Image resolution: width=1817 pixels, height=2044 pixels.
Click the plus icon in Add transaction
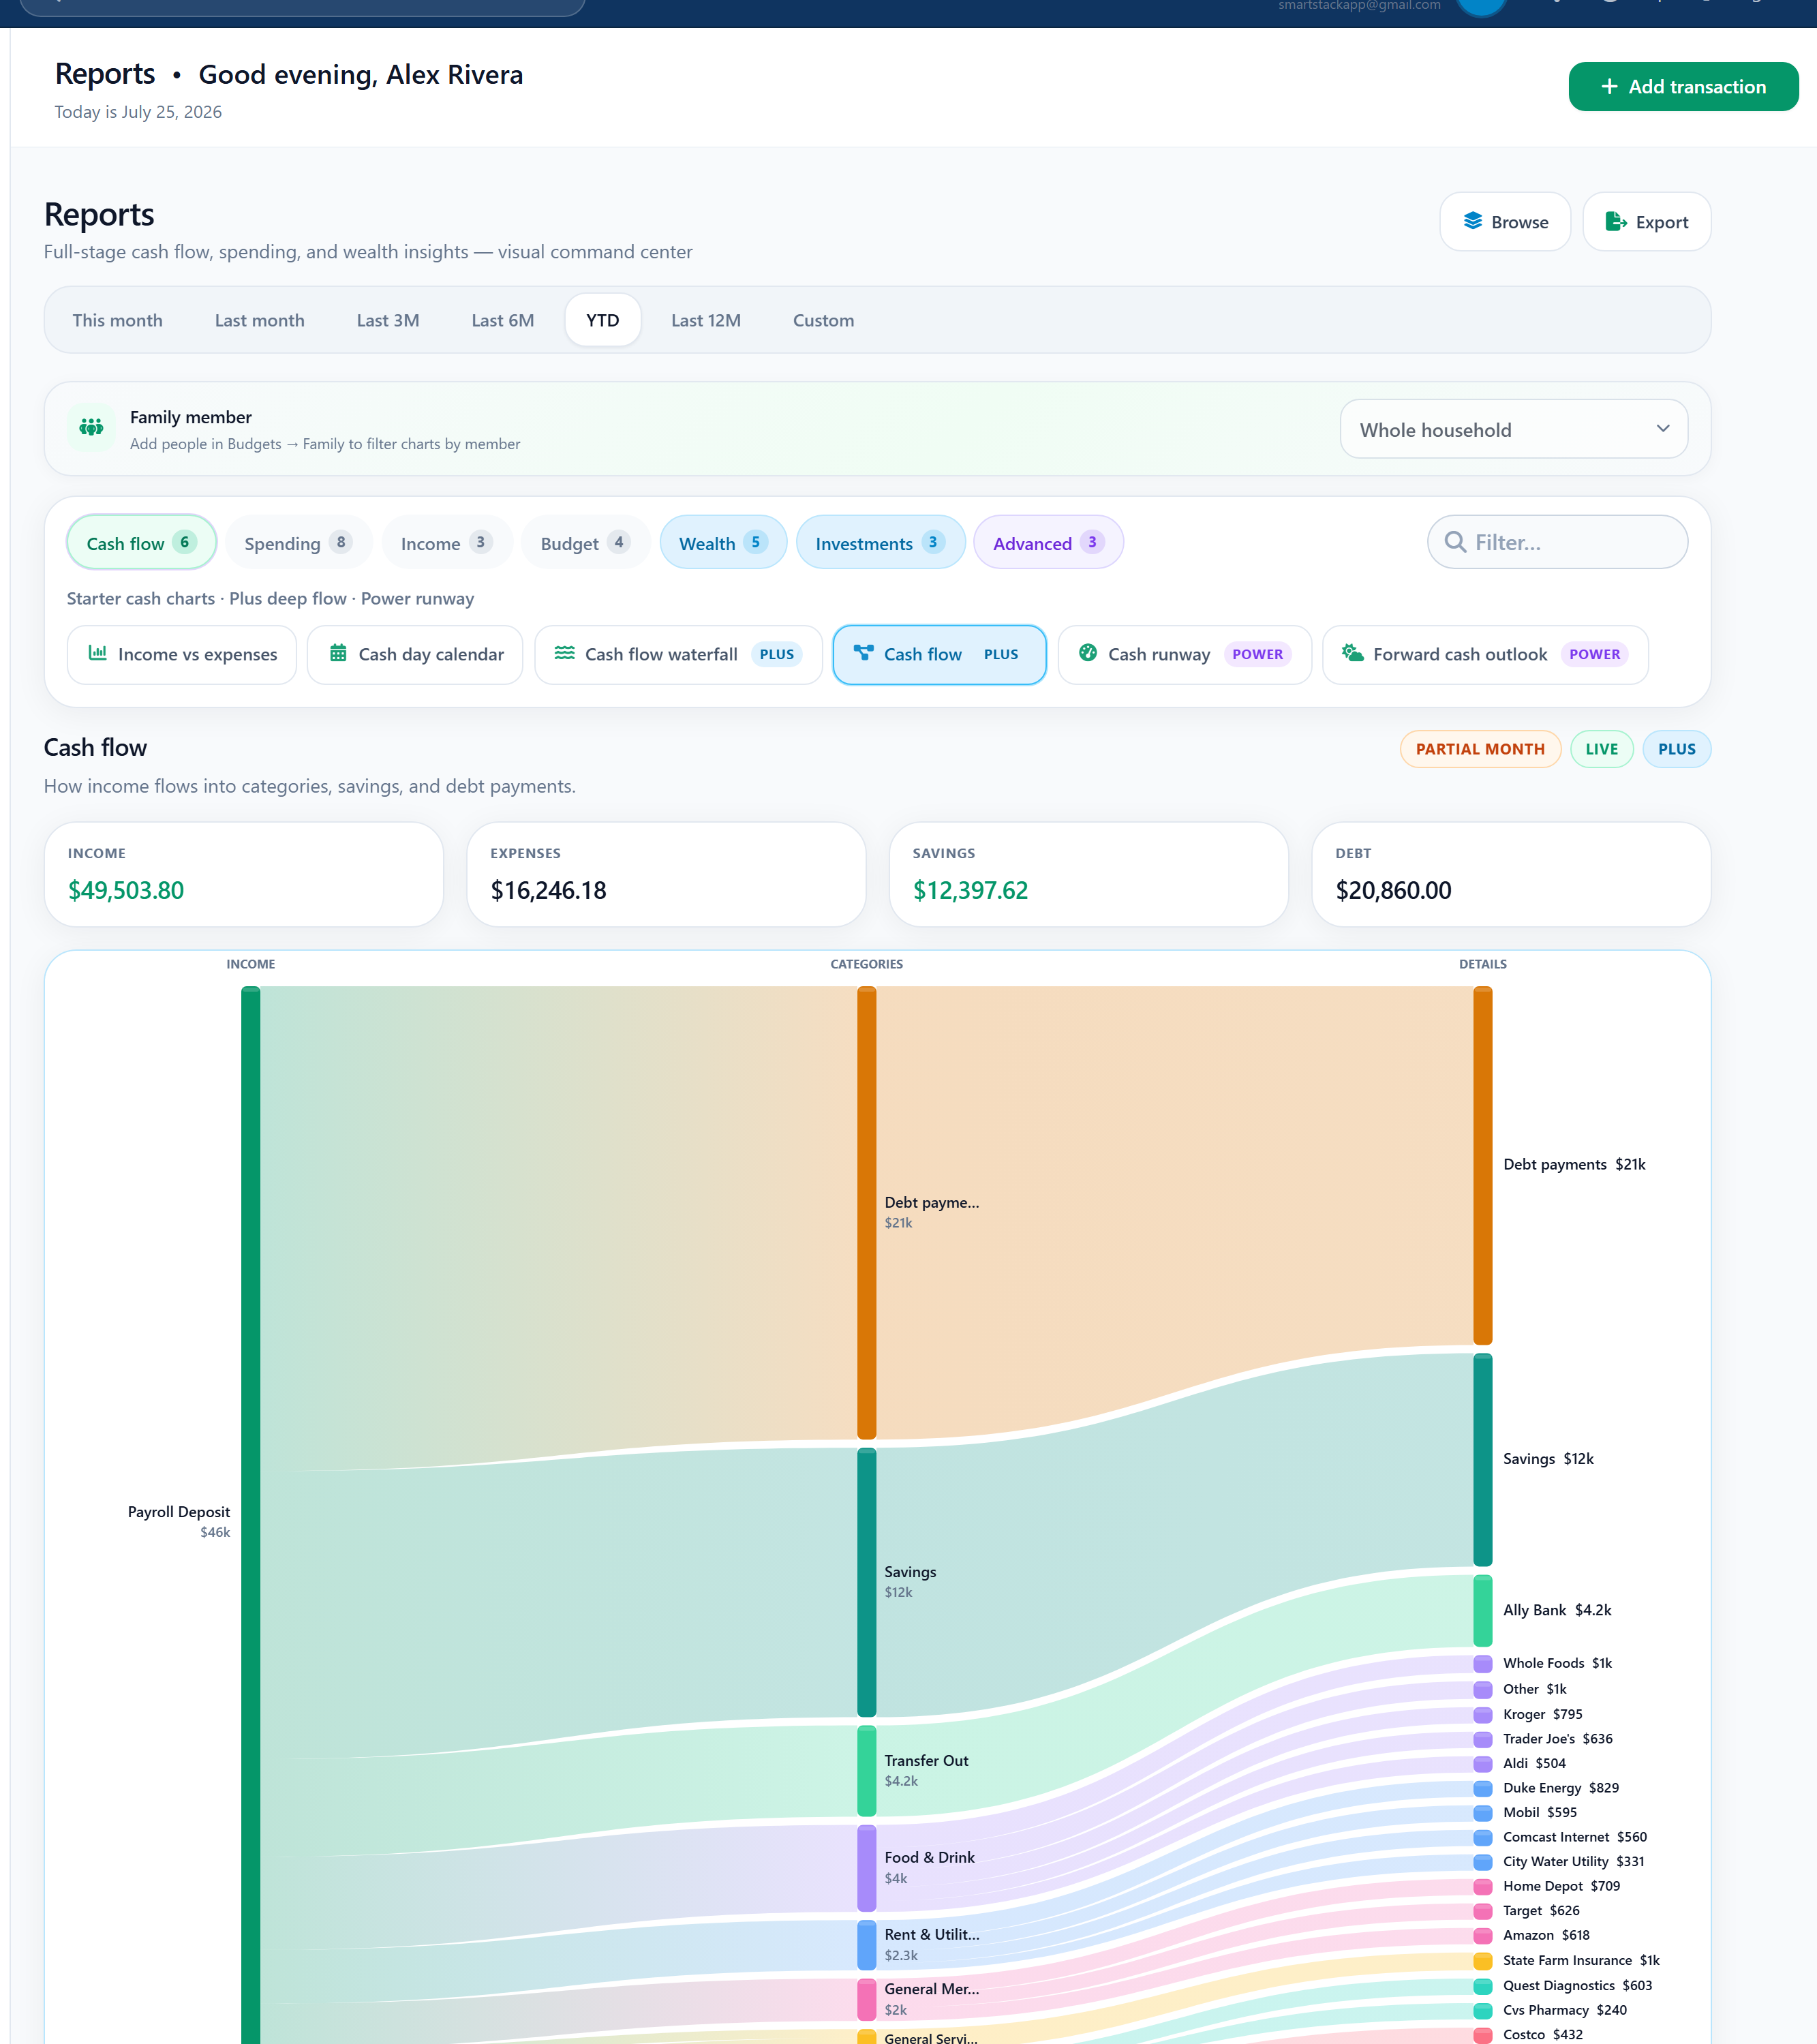[x=1609, y=87]
